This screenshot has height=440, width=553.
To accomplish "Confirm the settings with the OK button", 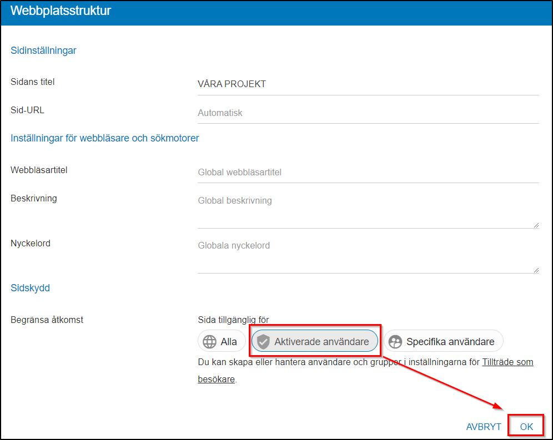I will [x=526, y=427].
